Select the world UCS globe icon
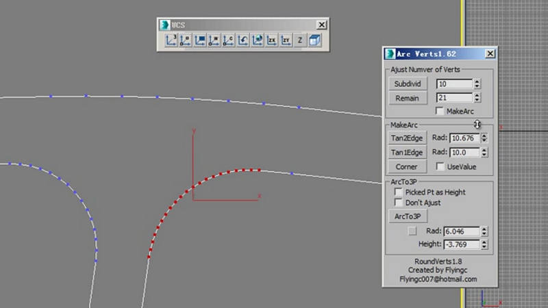The image size is (548, 308). [x=257, y=40]
